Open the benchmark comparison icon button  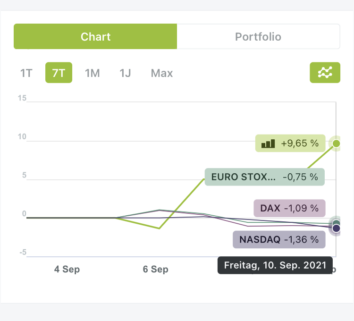coord(325,73)
